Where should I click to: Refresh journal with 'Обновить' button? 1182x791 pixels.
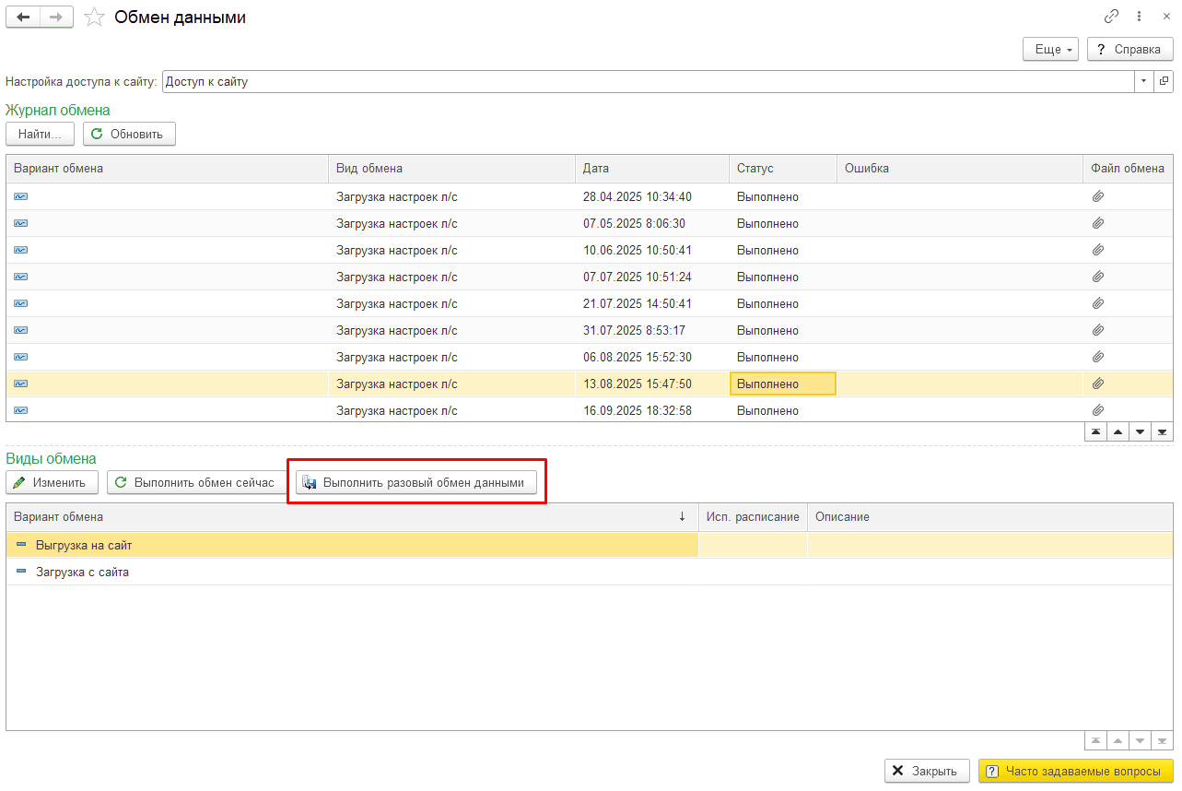click(x=129, y=134)
